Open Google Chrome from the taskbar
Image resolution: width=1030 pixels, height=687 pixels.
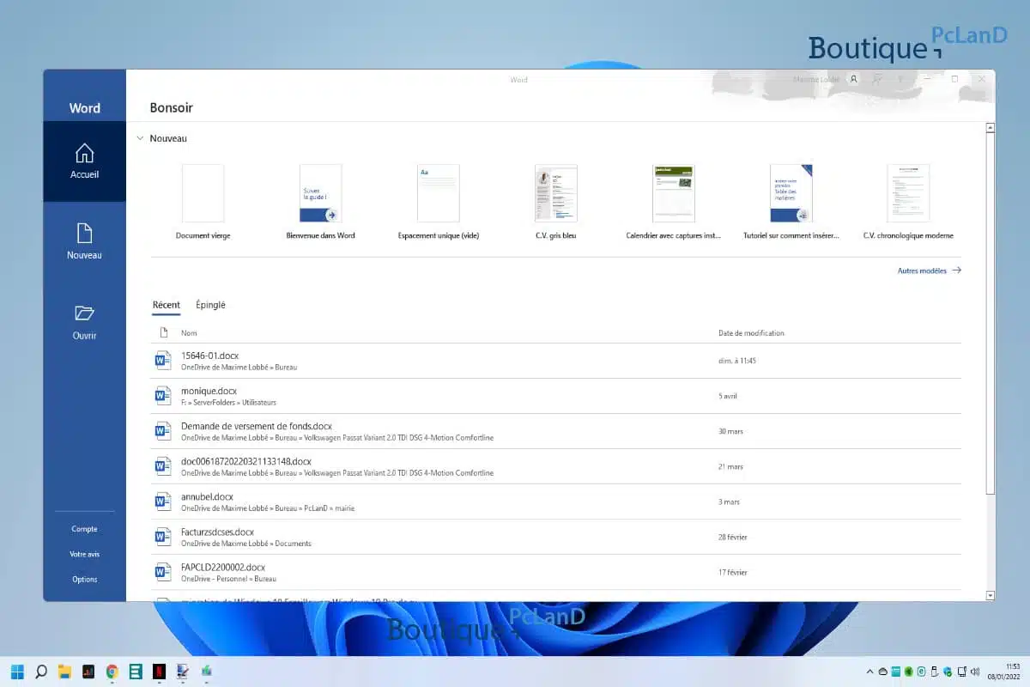112,672
